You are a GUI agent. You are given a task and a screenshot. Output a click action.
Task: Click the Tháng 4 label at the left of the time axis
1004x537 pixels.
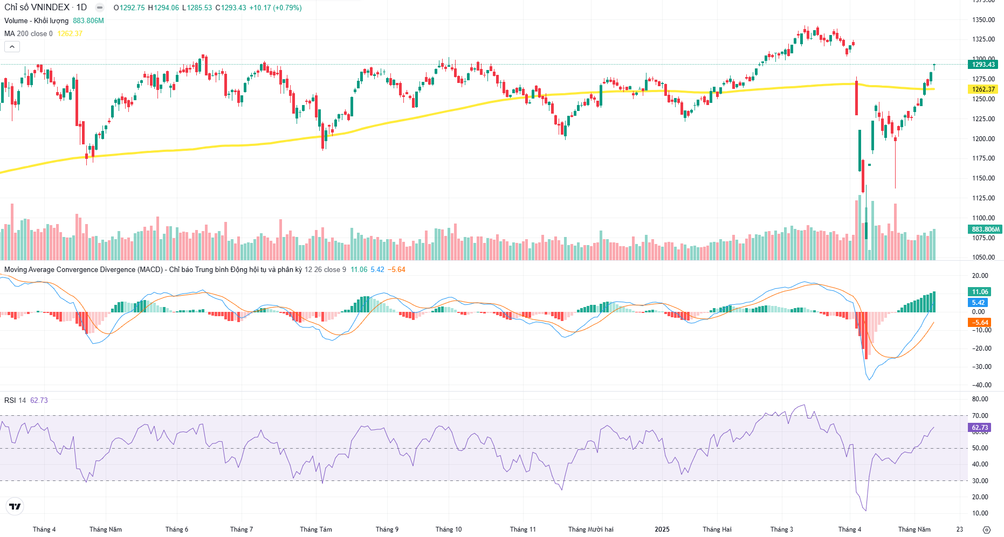[44, 529]
